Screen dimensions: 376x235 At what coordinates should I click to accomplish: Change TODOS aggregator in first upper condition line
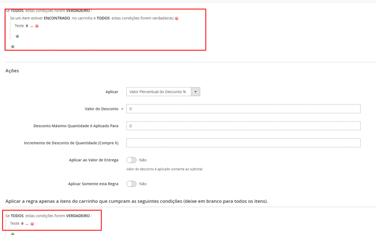(x=17, y=11)
